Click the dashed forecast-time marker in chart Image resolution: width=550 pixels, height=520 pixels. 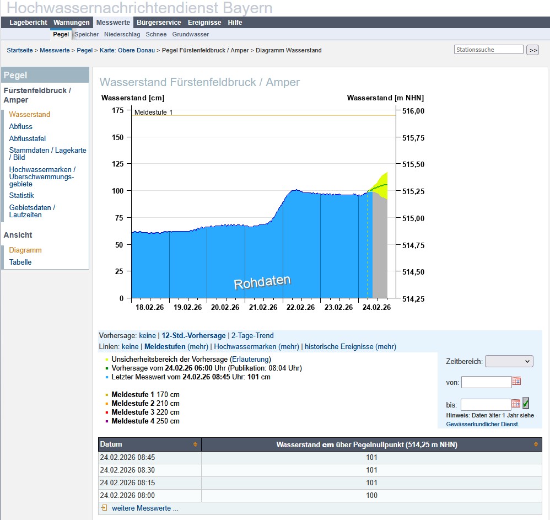pyautogui.click(x=368, y=248)
